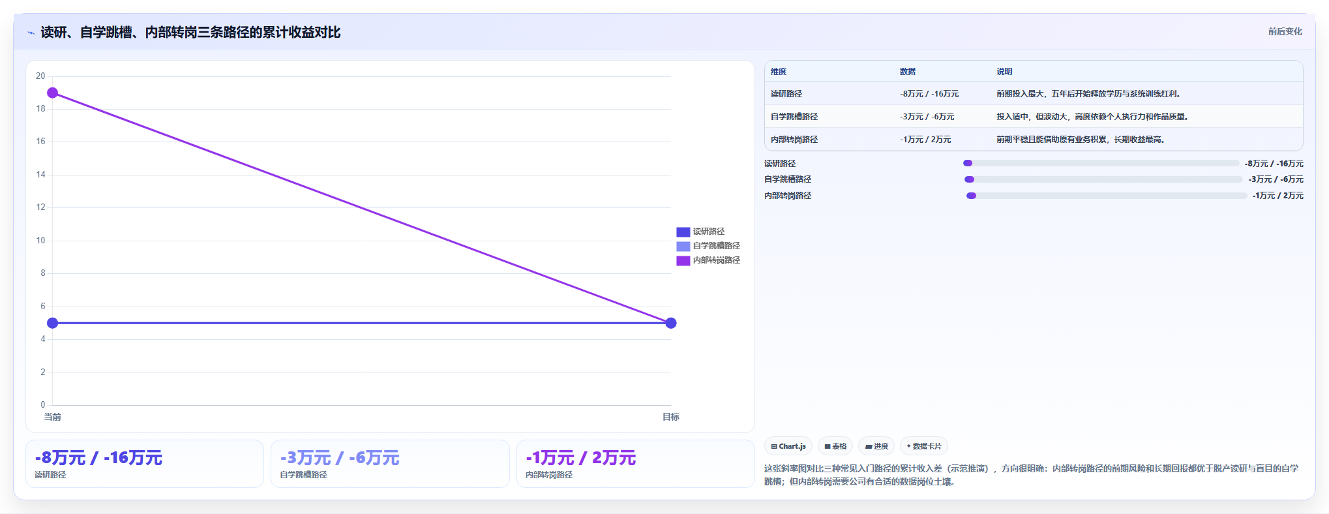Click the 当前 x-axis label
The height and width of the screenshot is (514, 1329).
point(53,417)
